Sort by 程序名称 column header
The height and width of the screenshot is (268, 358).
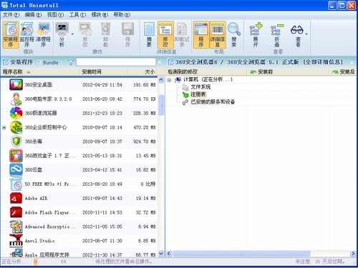coord(39,71)
